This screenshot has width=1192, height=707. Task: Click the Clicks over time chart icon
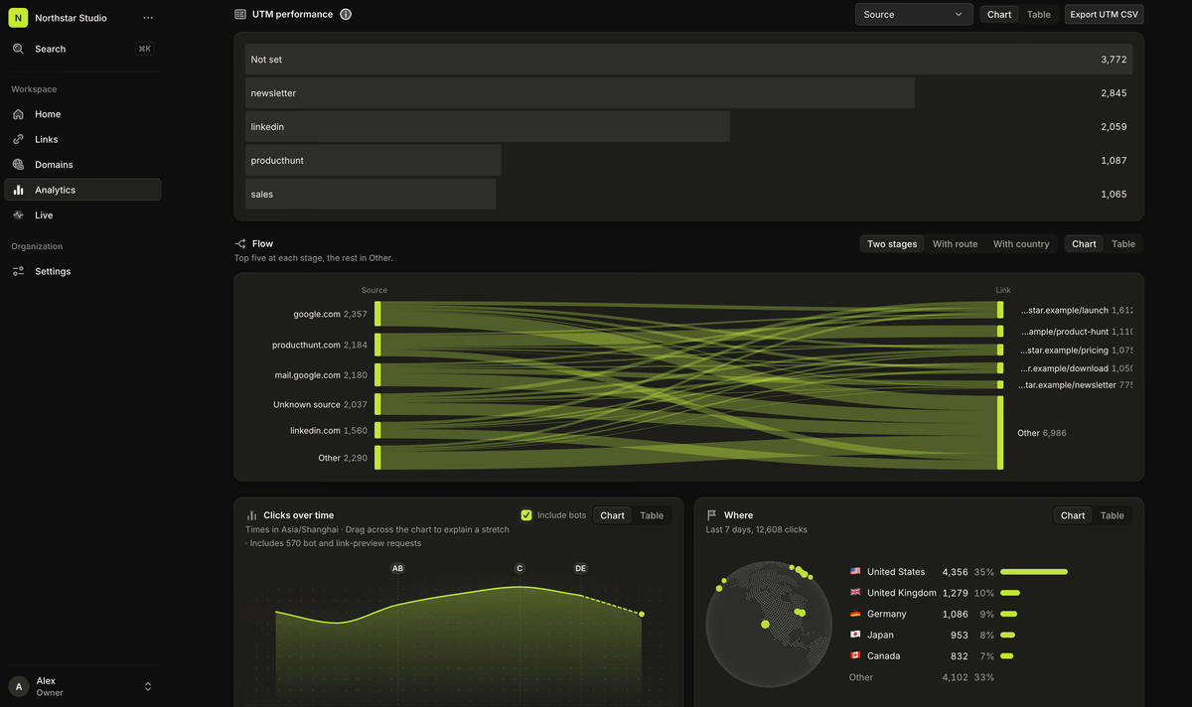[251, 515]
